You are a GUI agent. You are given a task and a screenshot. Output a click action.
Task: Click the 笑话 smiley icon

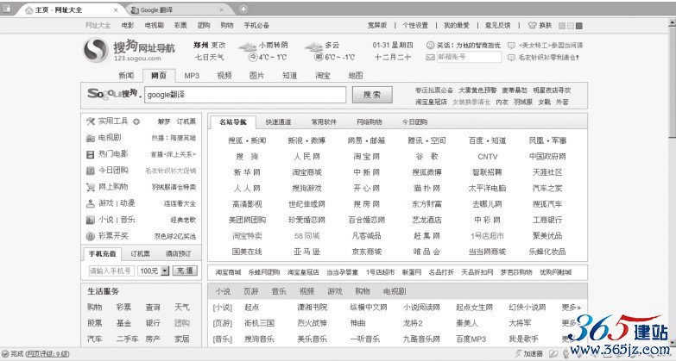point(430,45)
